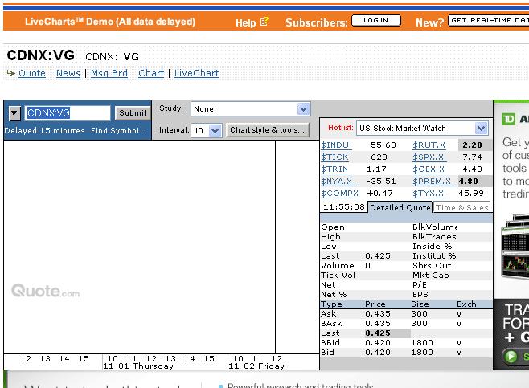
Task: Select the $NYA.X hotlist symbol
Action: pos(337,182)
